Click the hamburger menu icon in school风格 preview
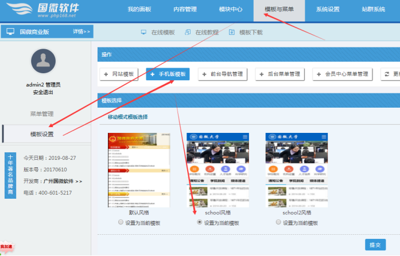The image size is (400, 256). point(245,136)
